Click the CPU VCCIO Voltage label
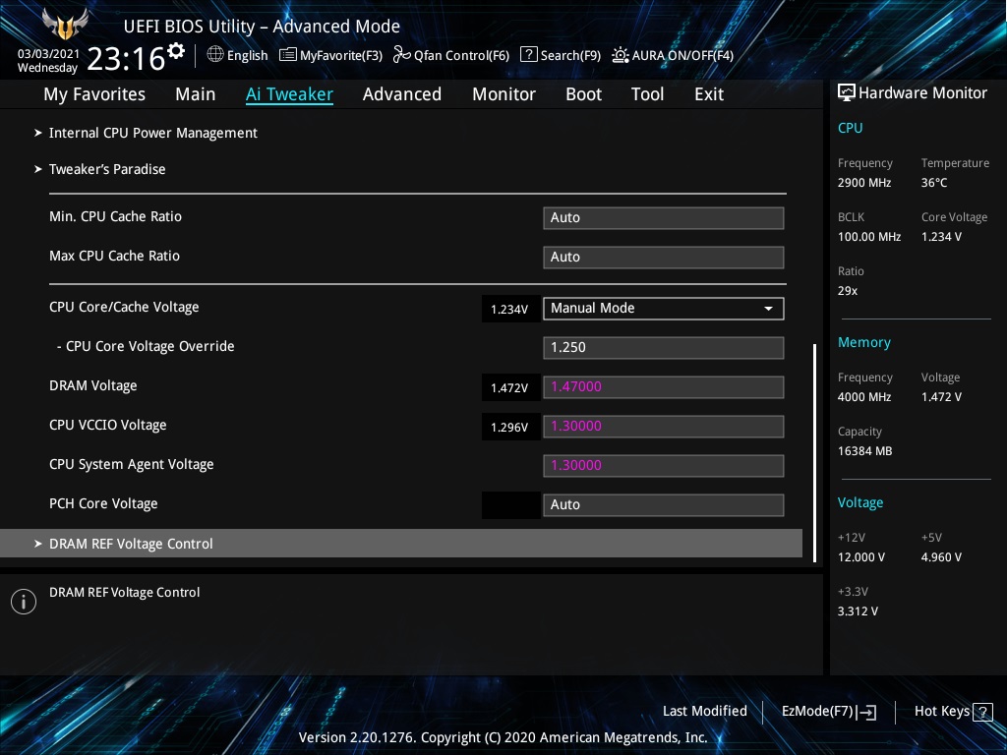This screenshot has width=1007, height=755. 108,425
